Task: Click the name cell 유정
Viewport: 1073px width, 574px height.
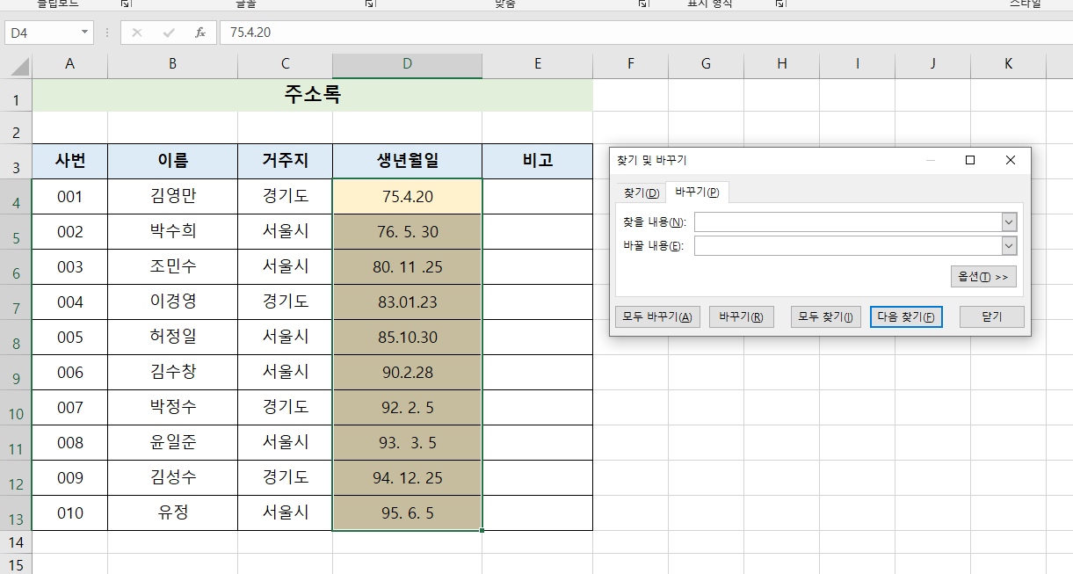Action: tap(172, 512)
